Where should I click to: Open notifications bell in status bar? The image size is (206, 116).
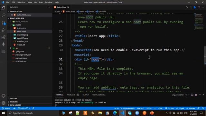(x=203, y=108)
